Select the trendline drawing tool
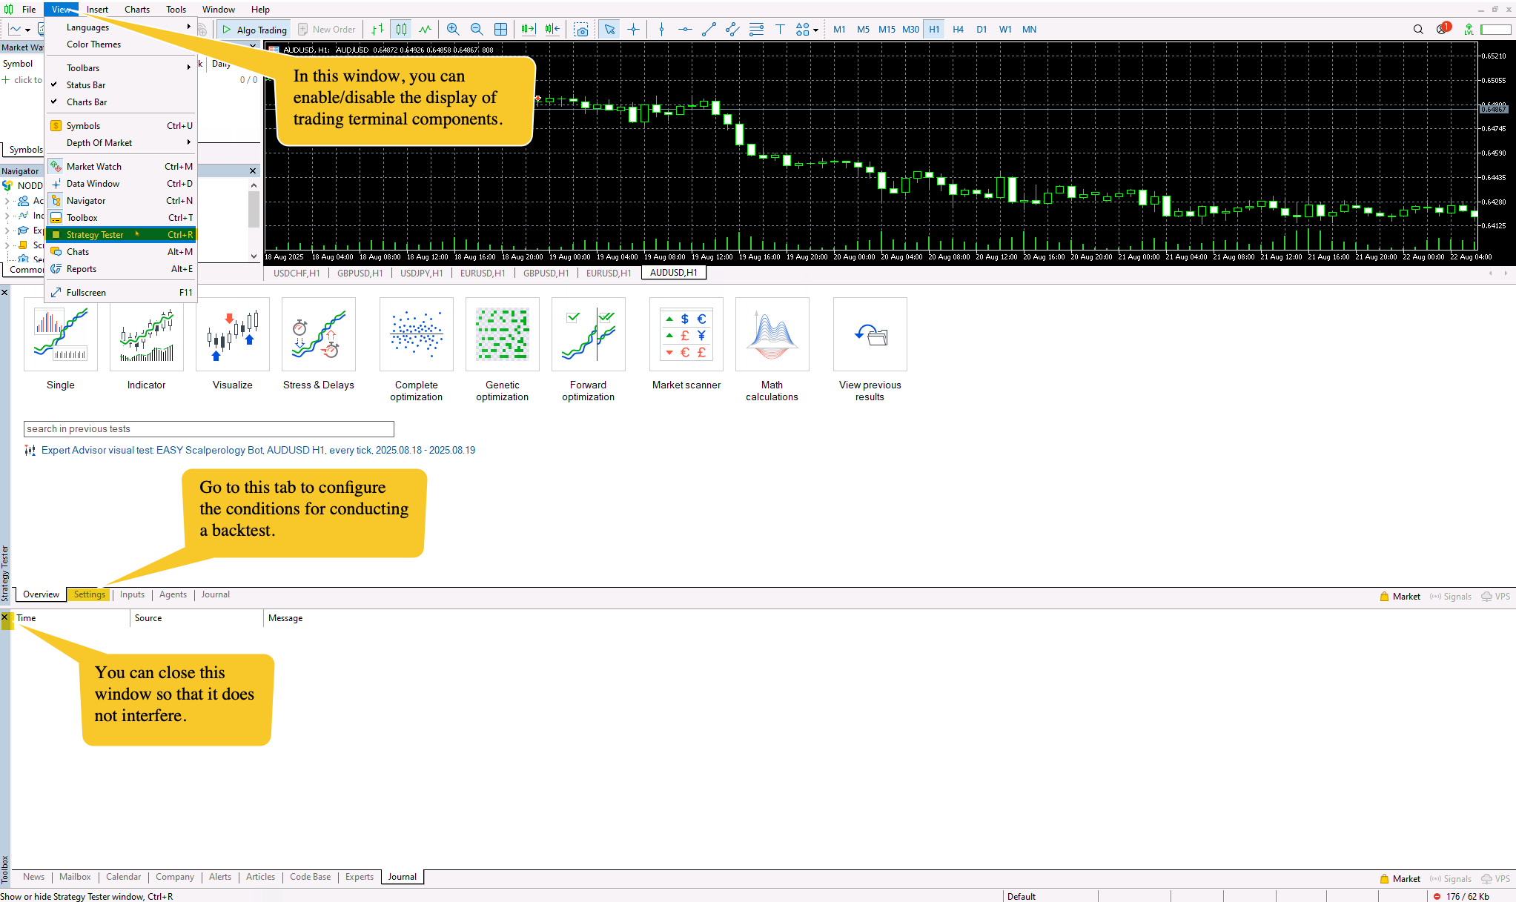 click(x=709, y=30)
